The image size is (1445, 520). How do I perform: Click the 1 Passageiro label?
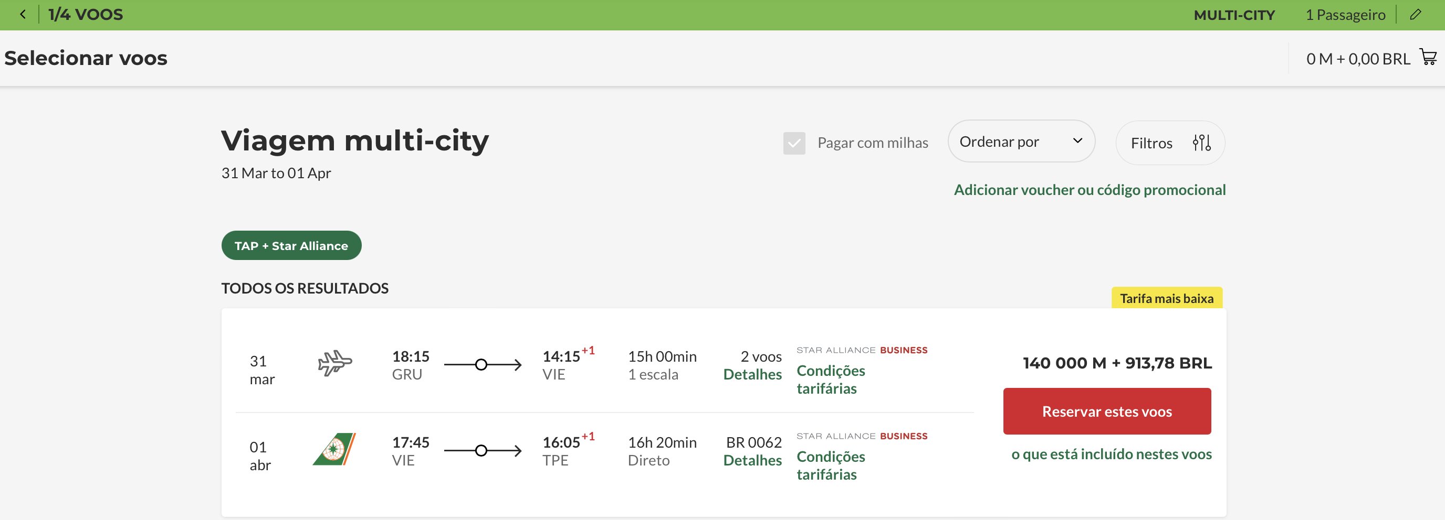pos(1345,15)
